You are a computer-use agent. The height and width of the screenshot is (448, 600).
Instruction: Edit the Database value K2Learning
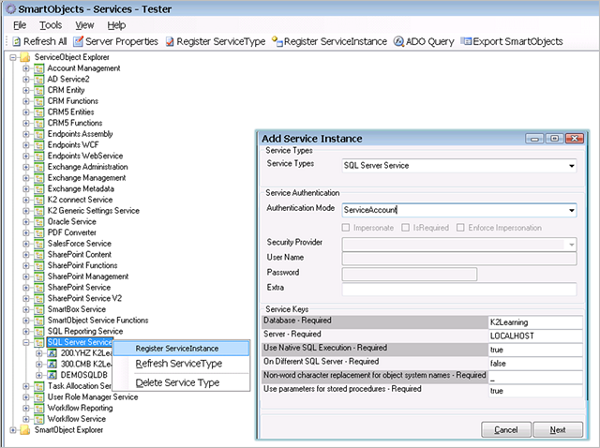[x=535, y=322]
